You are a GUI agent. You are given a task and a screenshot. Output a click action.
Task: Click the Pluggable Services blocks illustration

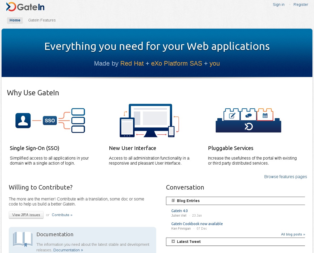click(x=248, y=120)
